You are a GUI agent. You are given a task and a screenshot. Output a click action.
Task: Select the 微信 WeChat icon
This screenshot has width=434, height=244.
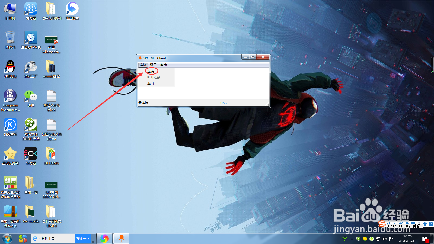tap(31, 98)
